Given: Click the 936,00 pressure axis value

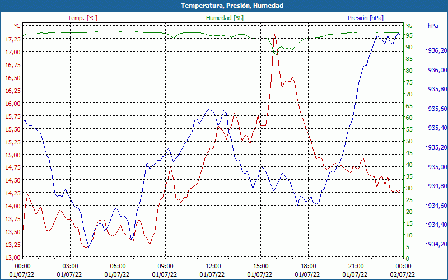Looking at the screenshot, I should [437, 70].
